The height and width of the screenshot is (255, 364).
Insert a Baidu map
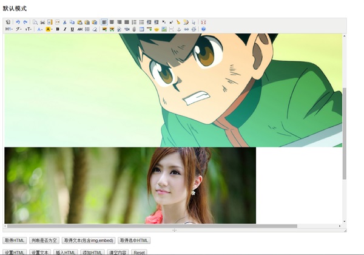164,29
